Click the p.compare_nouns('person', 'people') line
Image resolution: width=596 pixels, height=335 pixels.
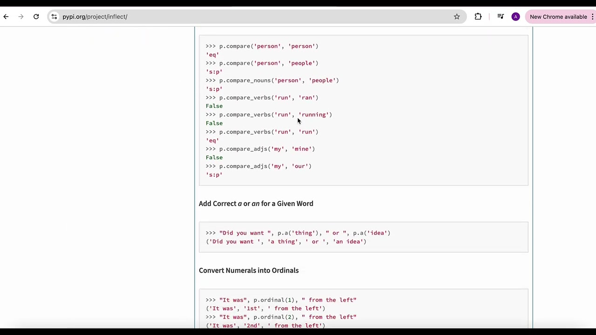272,80
